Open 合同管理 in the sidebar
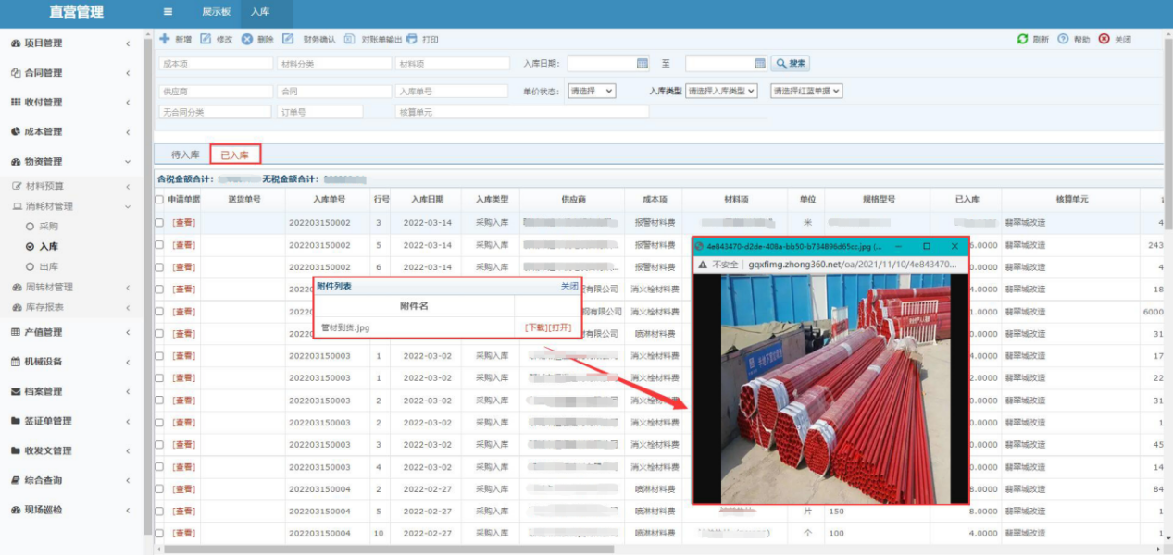The height and width of the screenshot is (555, 1173). tap(72, 72)
